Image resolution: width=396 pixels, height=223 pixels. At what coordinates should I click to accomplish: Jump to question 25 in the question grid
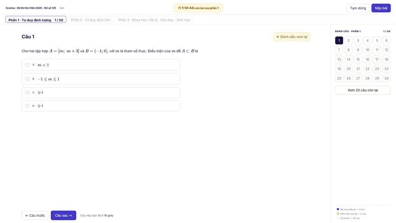click(339, 78)
